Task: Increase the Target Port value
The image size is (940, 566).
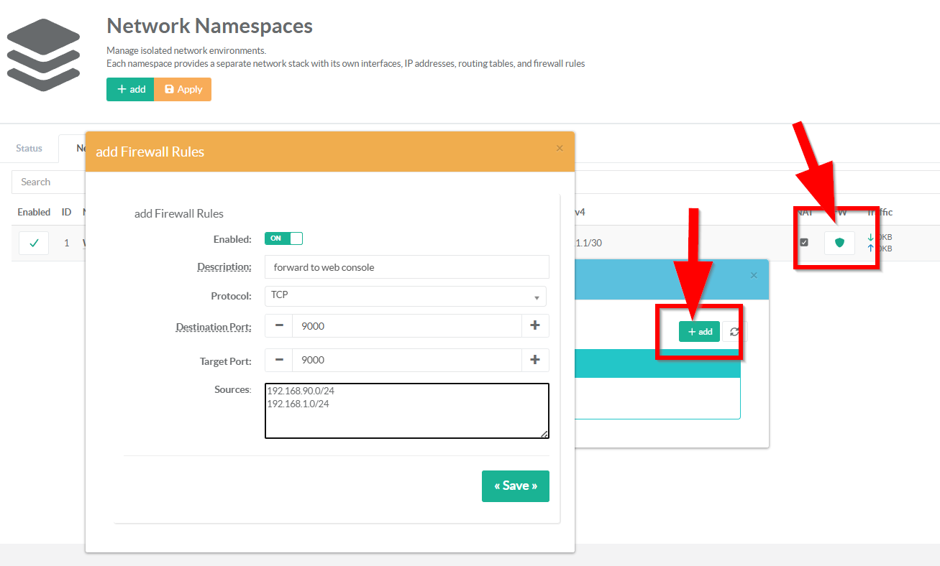Action: click(x=535, y=360)
